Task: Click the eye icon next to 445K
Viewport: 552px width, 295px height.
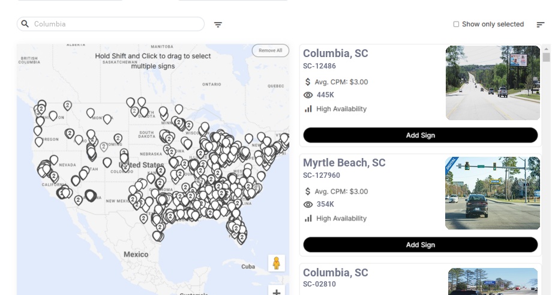Action: [x=308, y=95]
